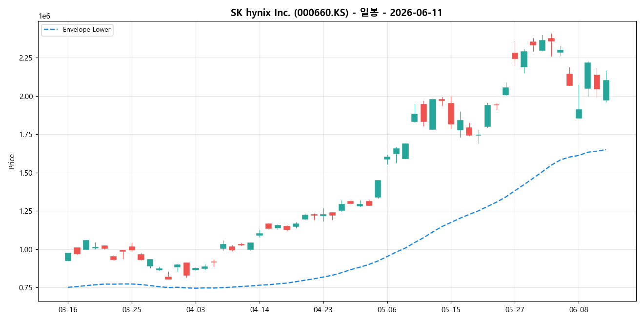Viewport: 644px width, 322px height.
Task: Click the 05-06 date tick label
Action: pyautogui.click(x=387, y=309)
